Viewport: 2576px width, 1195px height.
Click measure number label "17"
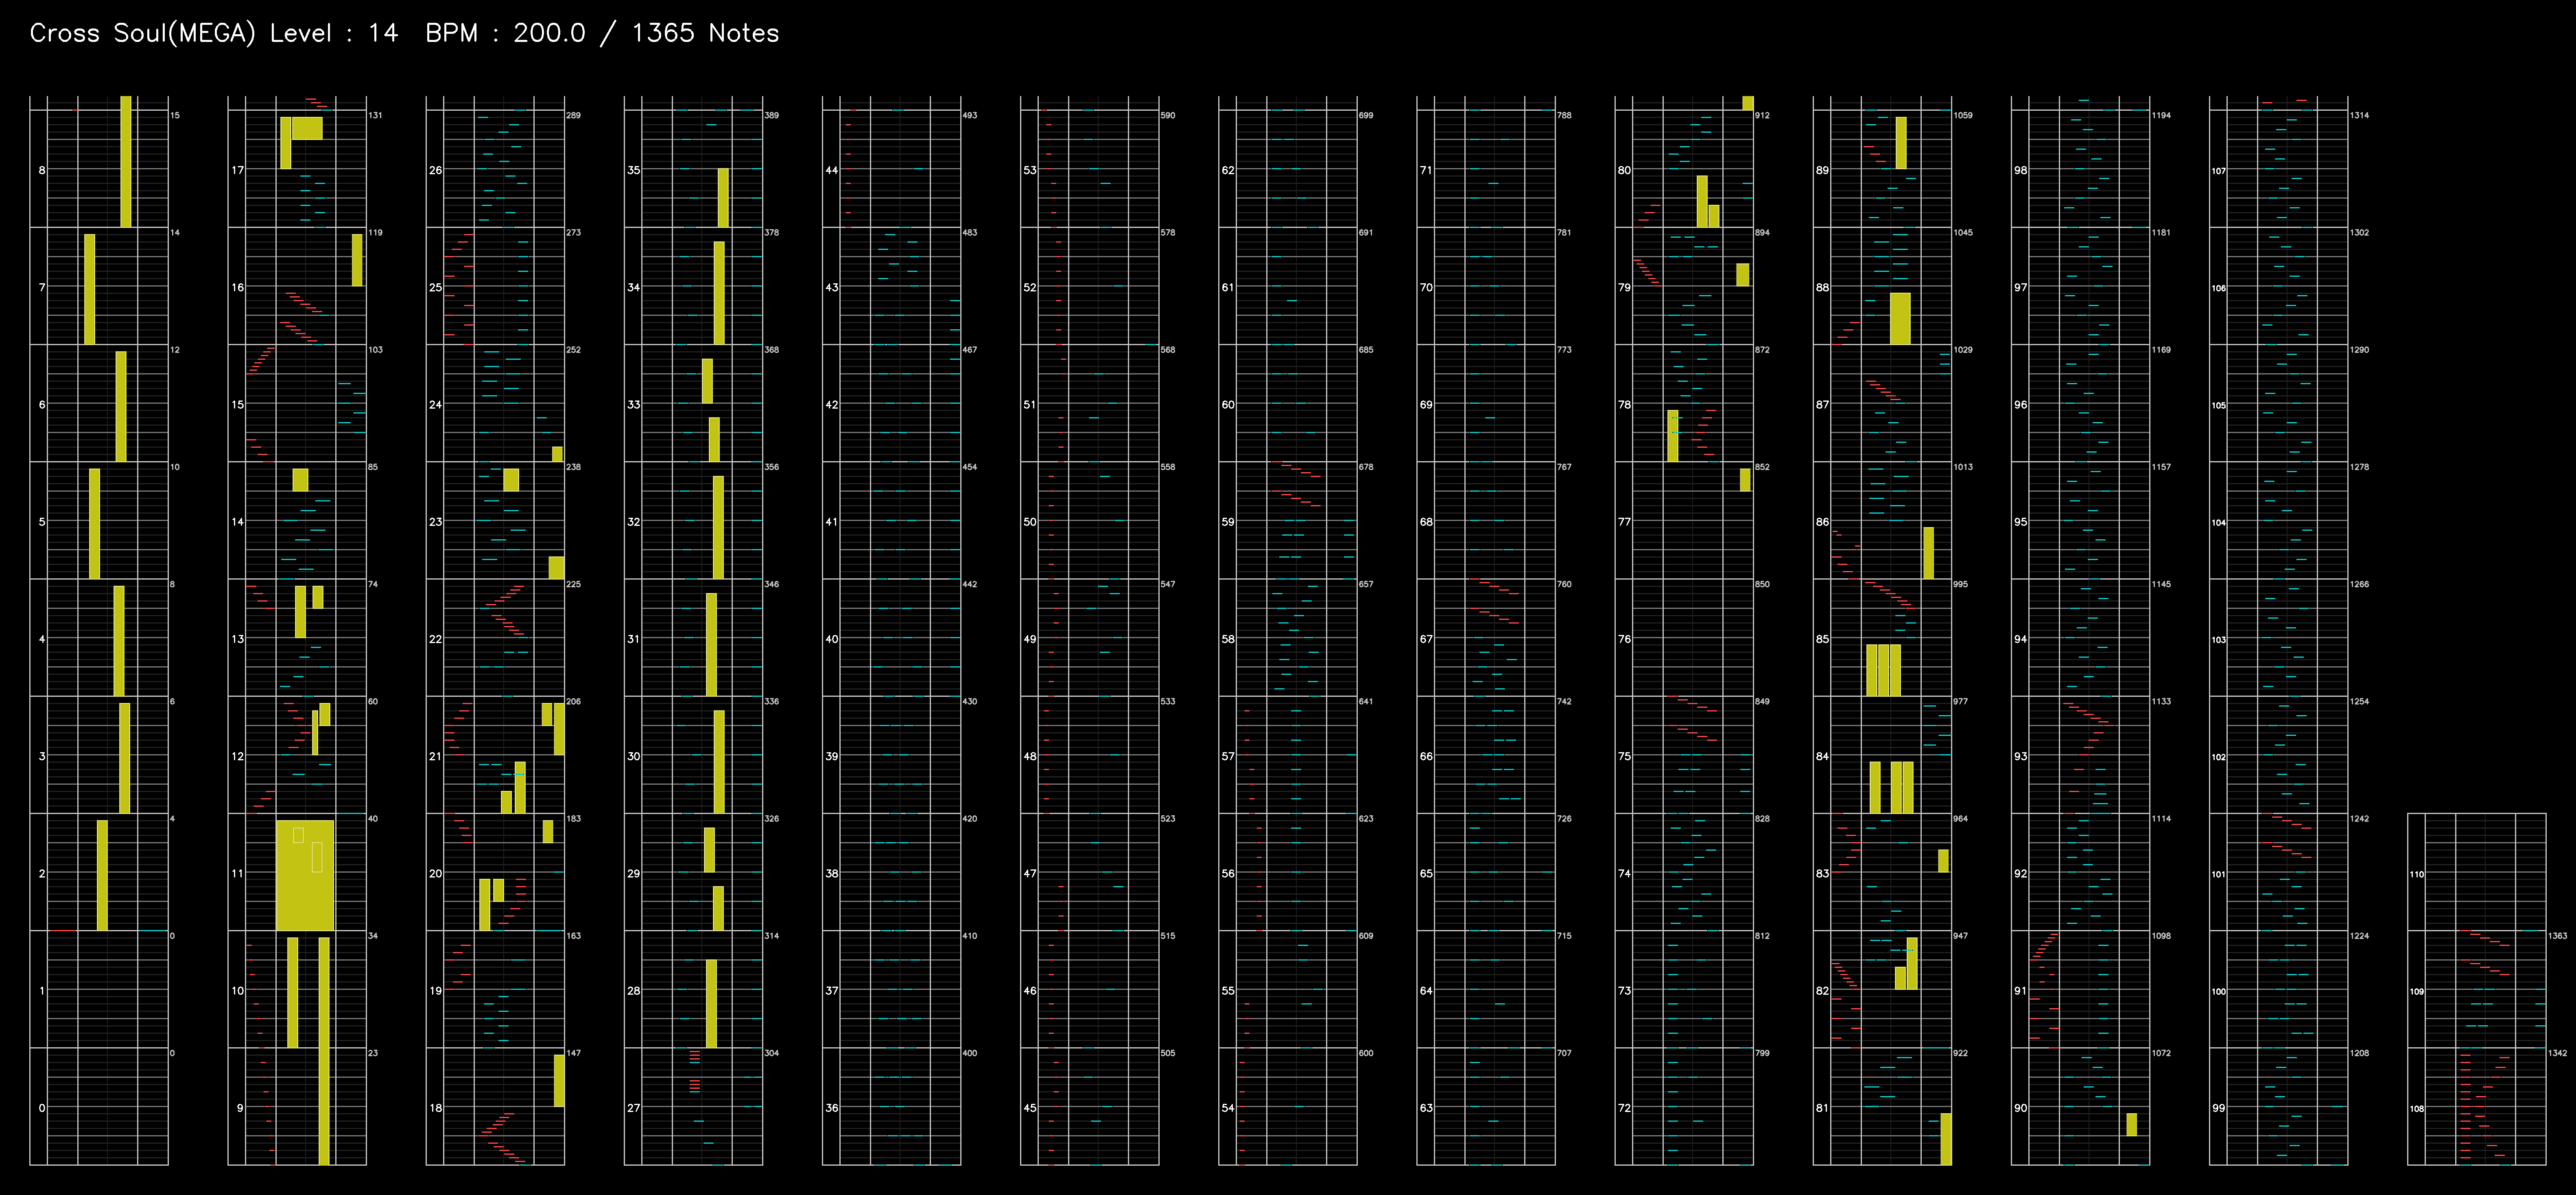click(x=238, y=170)
